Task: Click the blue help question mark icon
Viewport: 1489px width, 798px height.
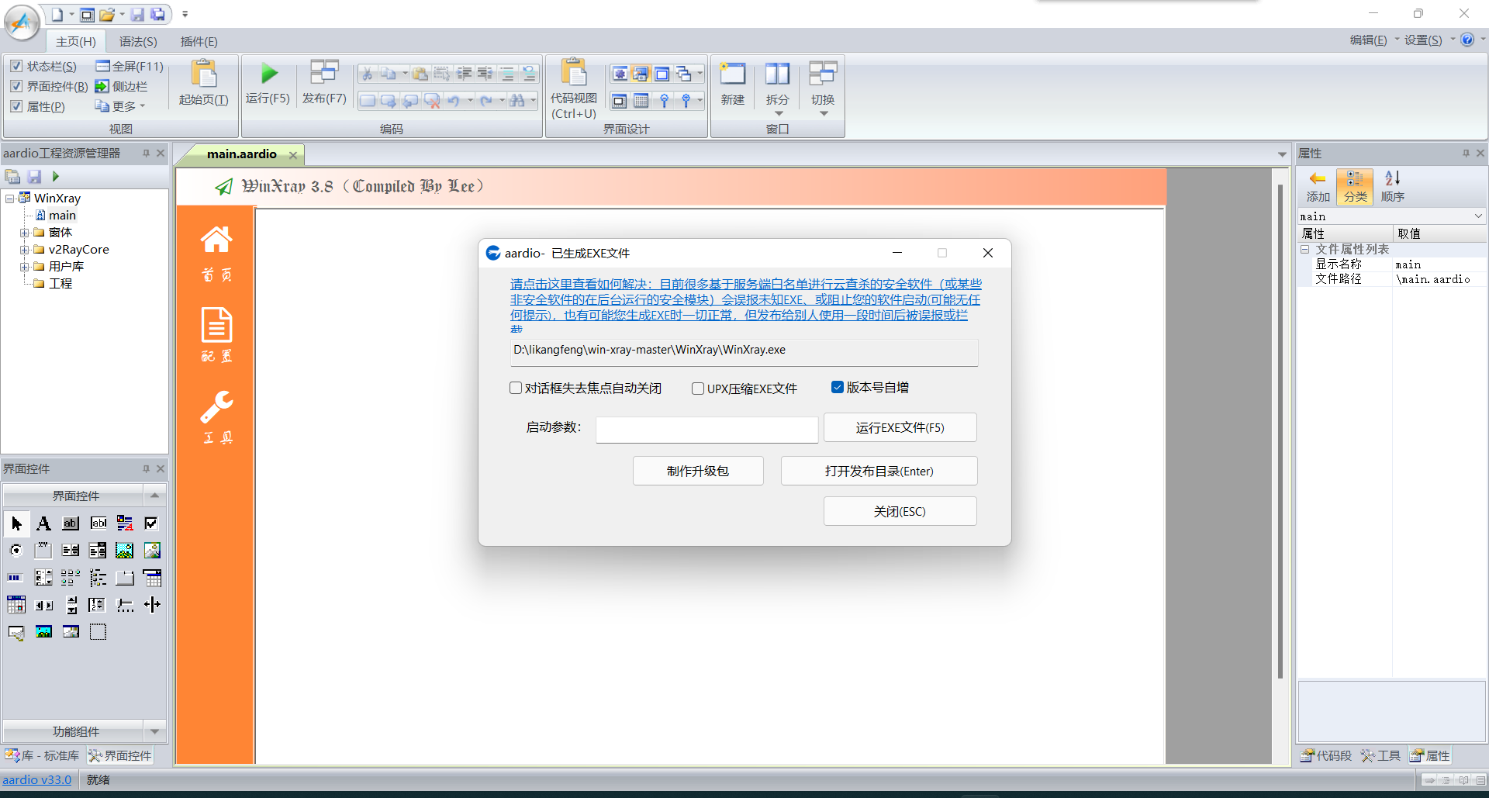Action: pos(1467,40)
